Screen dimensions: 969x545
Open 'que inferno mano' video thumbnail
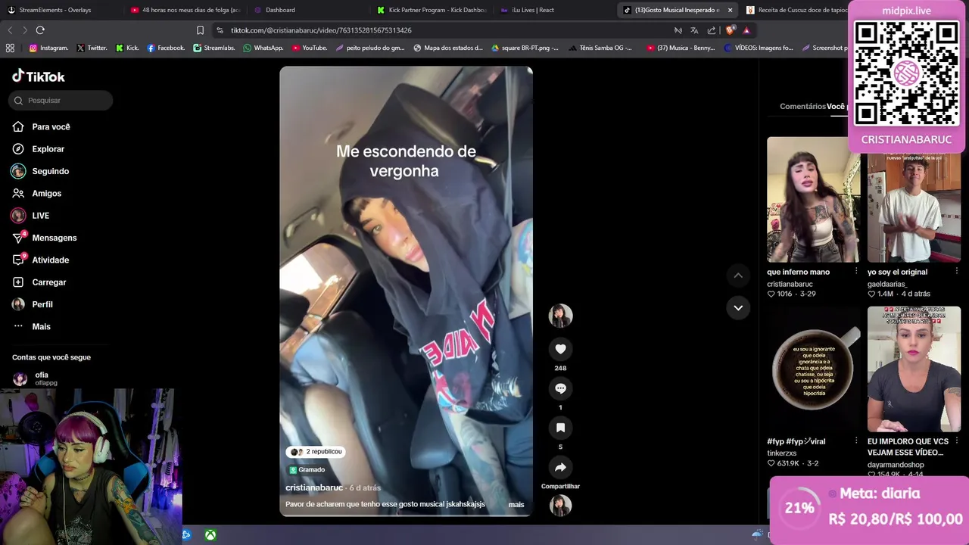[813, 200]
